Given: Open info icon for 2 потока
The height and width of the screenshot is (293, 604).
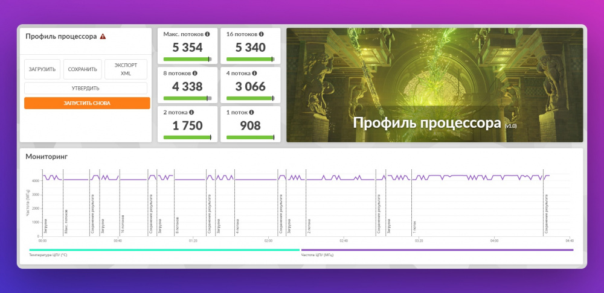Looking at the screenshot, I should point(191,112).
